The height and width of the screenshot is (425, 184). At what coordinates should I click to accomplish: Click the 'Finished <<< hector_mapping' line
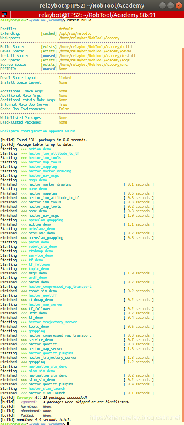(77, 193)
